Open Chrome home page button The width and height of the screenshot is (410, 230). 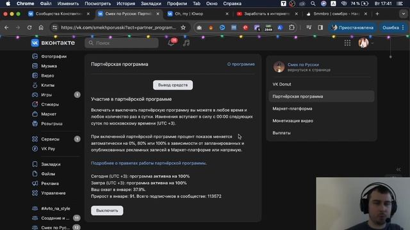pos(41,27)
